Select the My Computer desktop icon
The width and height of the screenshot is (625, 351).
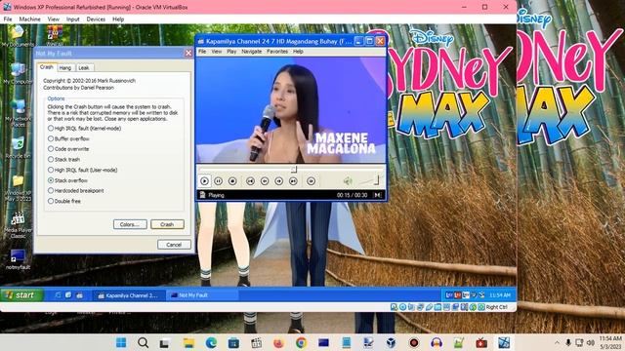pyautogui.click(x=18, y=74)
